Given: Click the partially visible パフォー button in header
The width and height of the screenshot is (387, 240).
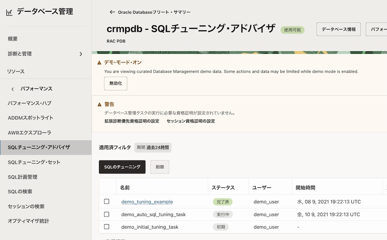Looking at the screenshot, I should 376,29.
